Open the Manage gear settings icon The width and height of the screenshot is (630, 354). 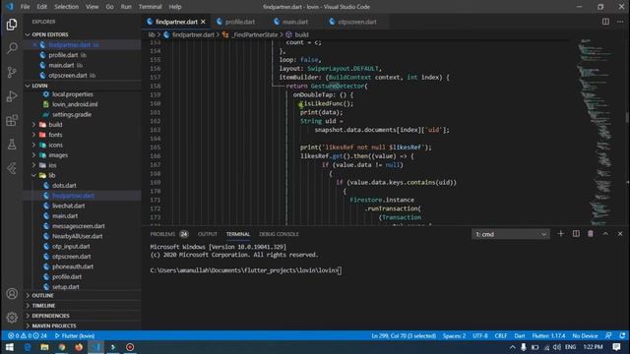point(12,318)
